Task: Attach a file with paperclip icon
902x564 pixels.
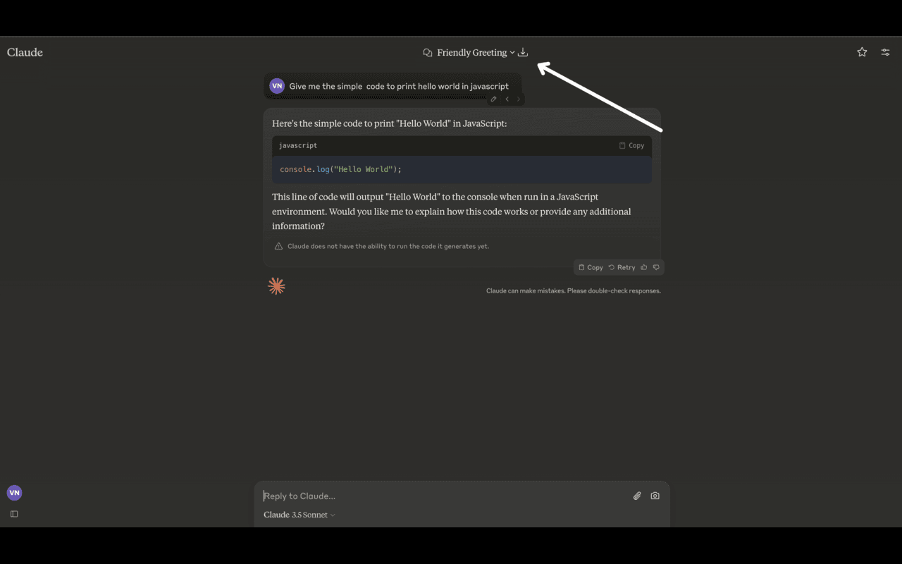Action: (637, 496)
